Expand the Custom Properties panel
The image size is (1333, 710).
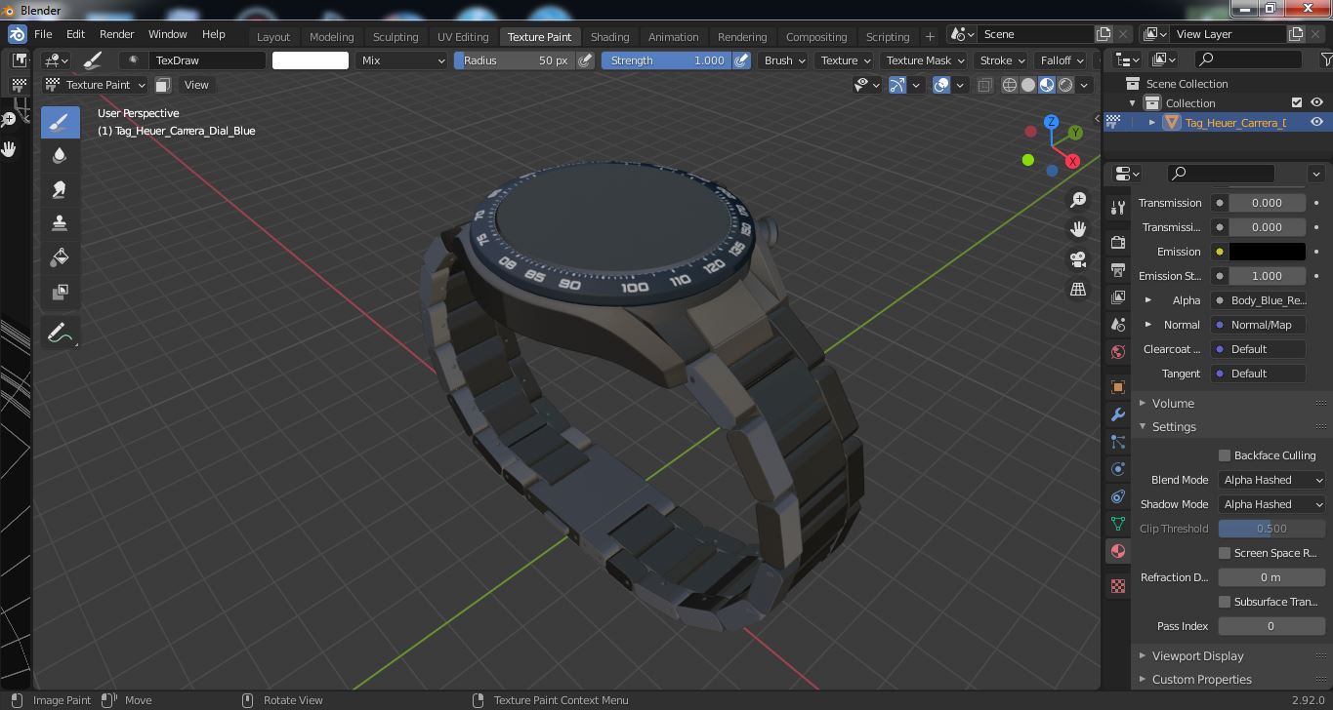[x=1143, y=679]
